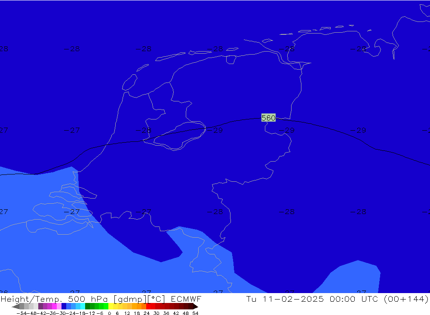Click the '[gdmp]' unit label
This screenshot has height=315, width=430.
pyautogui.click(x=129, y=299)
